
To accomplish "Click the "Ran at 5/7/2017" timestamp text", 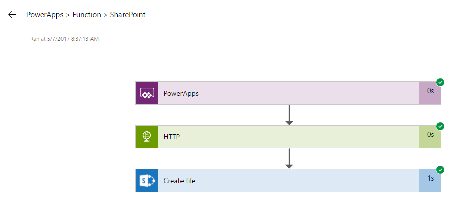I will [x=64, y=39].
